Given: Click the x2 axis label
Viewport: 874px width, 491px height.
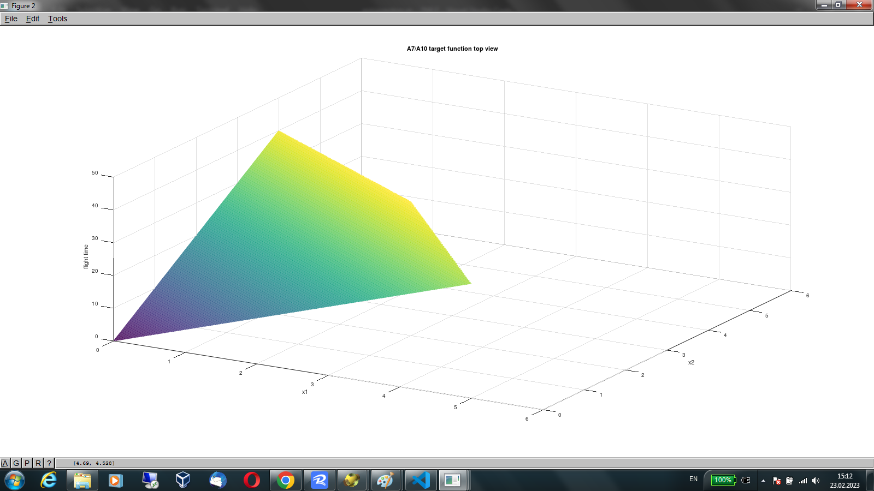Looking at the screenshot, I should pyautogui.click(x=691, y=362).
